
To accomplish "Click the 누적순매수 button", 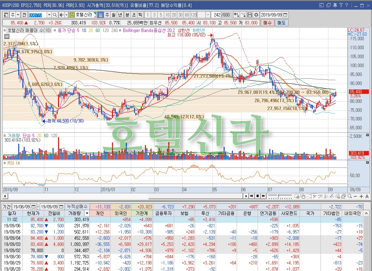I will (77, 207).
